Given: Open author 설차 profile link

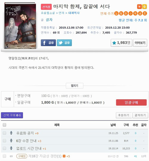Looking at the screenshot, I should 49,20.
